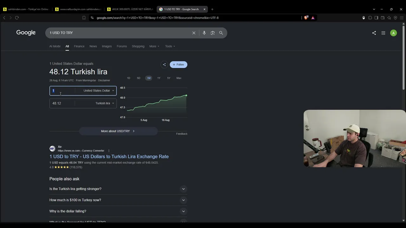Viewport: 406px width, 228px height.
Task: Focus the Turkish lira amount field
Action: 62,103
